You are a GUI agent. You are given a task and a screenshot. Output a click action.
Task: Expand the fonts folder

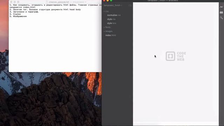click(x=107, y=27)
